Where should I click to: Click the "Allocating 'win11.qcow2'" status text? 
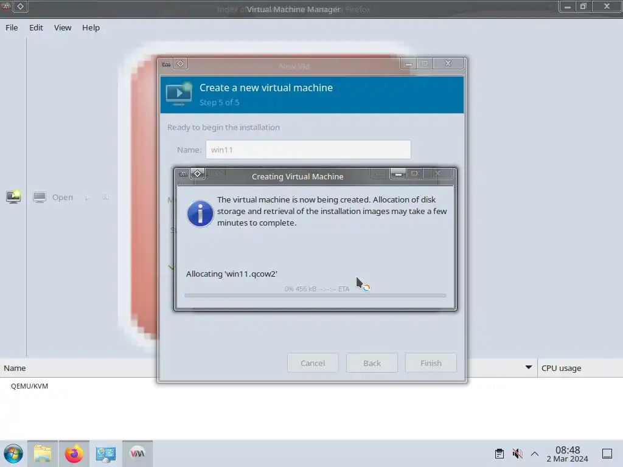tap(232, 274)
